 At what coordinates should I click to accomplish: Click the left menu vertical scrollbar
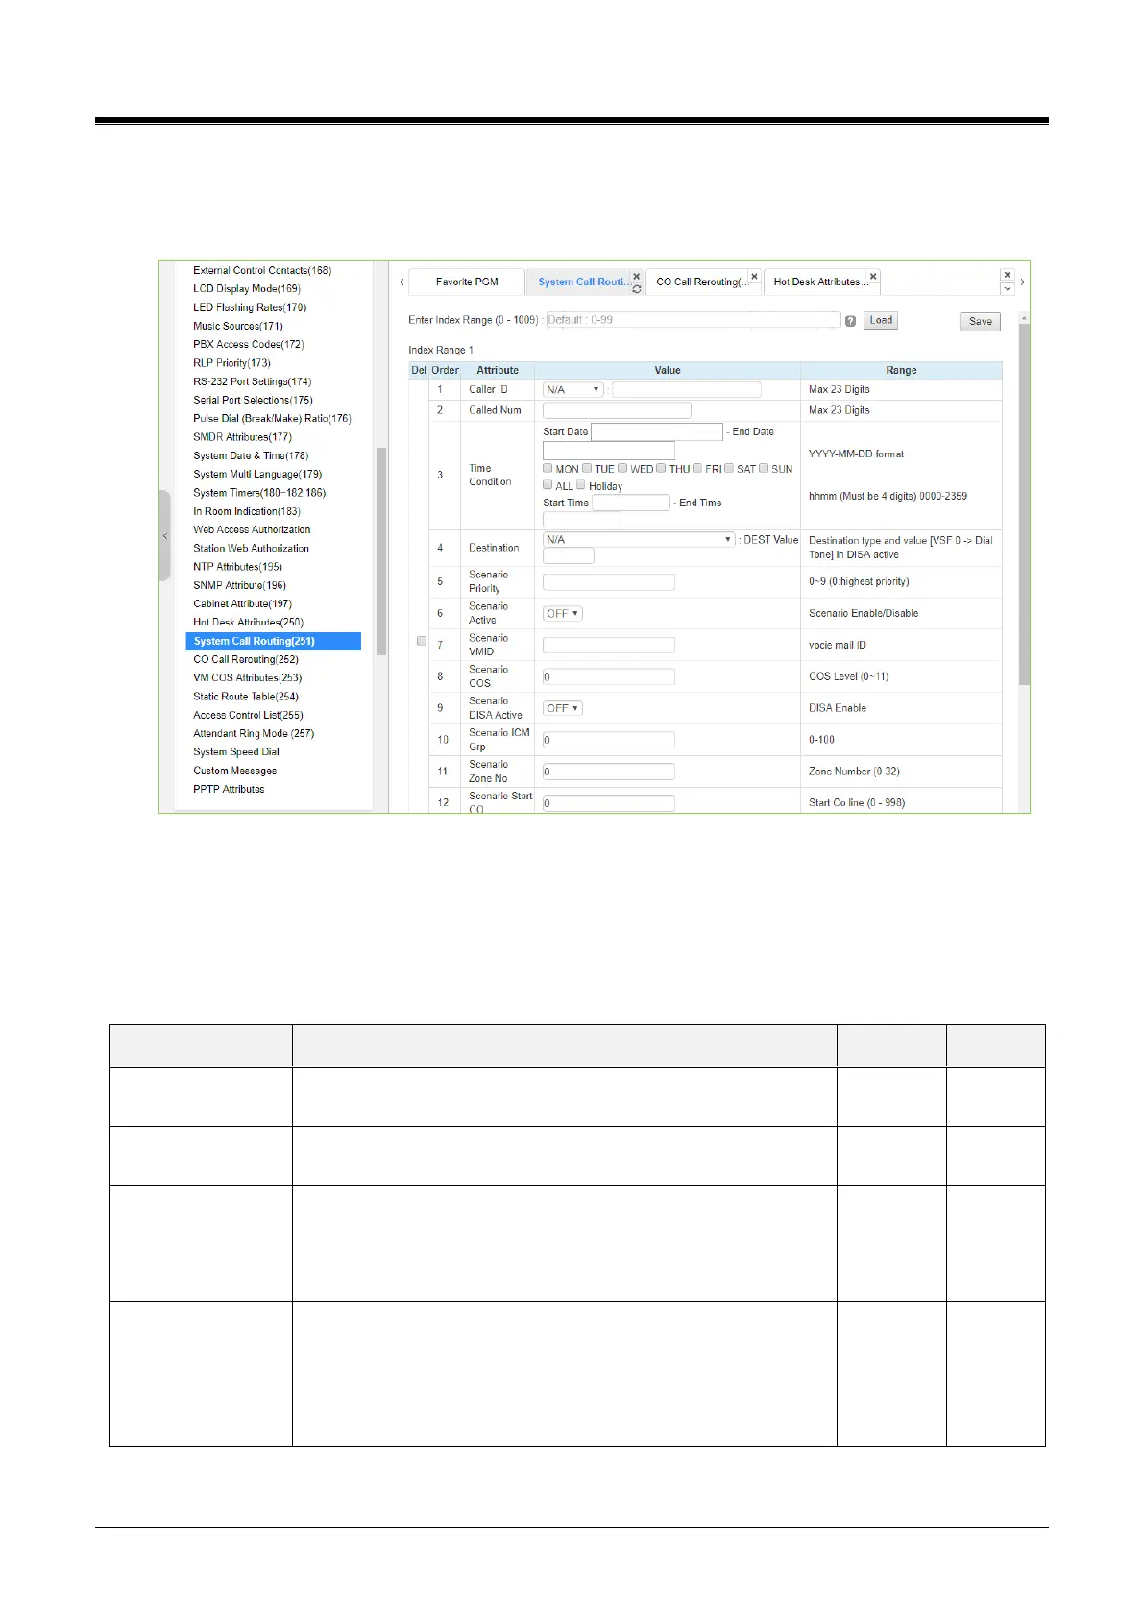(381, 552)
